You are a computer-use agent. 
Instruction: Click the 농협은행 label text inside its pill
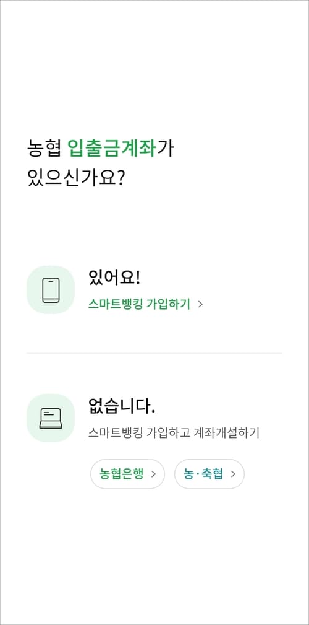[122, 474]
